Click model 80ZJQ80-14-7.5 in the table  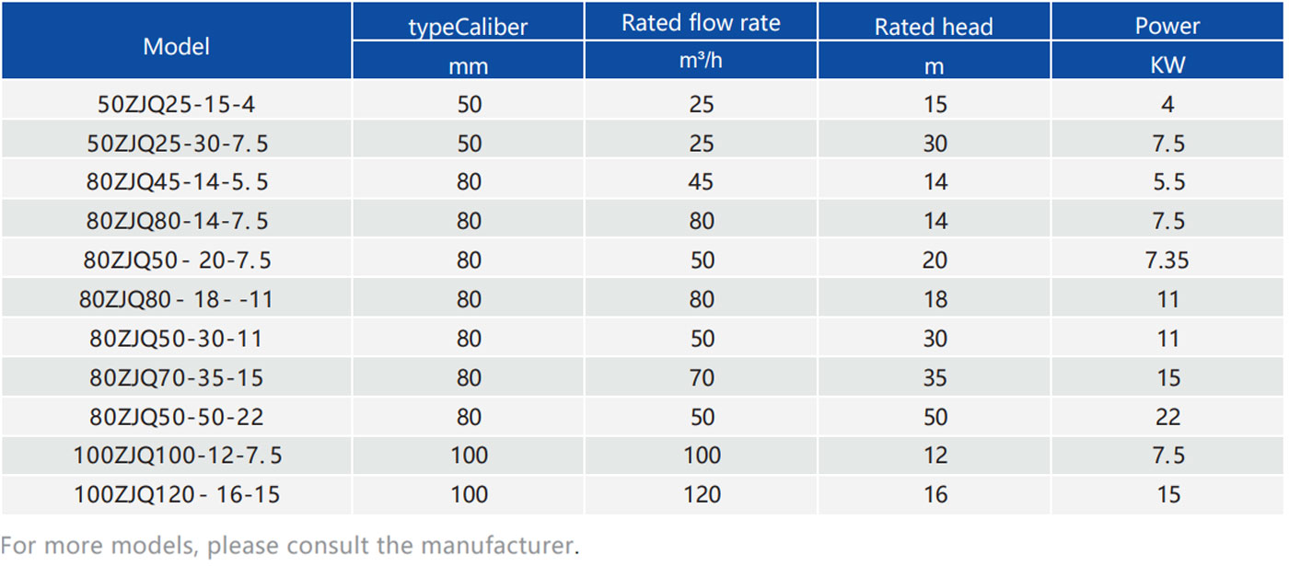[x=177, y=222]
